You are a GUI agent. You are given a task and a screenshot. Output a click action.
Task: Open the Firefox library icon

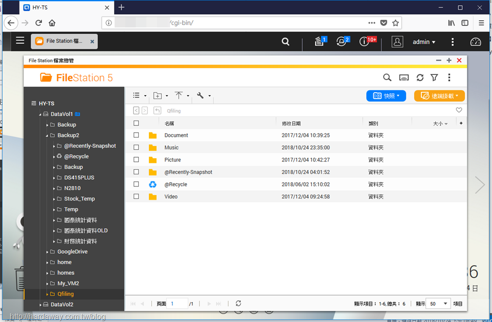tap(451, 23)
